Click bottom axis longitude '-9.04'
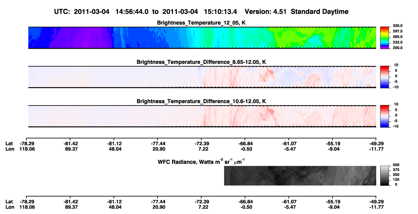 coord(332,207)
